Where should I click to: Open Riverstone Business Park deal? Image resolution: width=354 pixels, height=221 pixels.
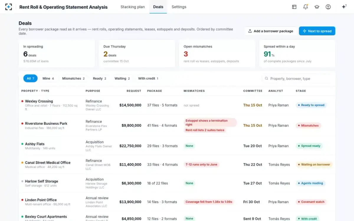46,123
